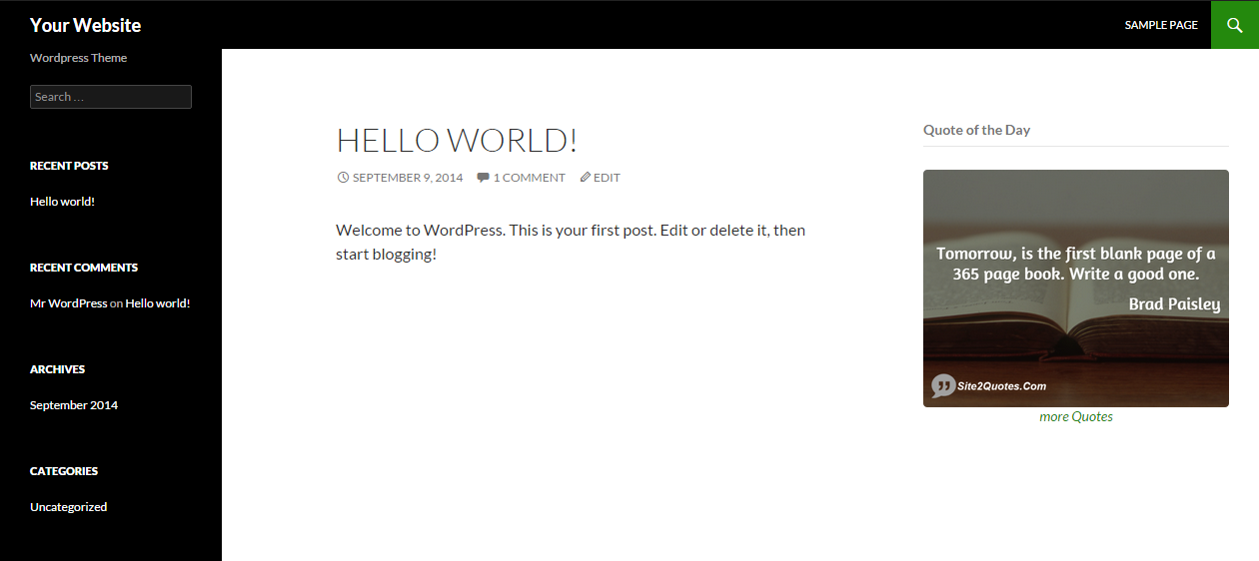The width and height of the screenshot is (1259, 561).
Task: Open Hello world! in Recent Comments
Action: tap(157, 303)
